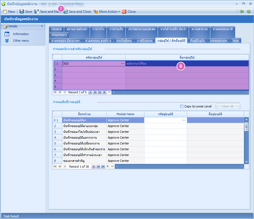Go to next page in approval grid

click(x=98, y=167)
